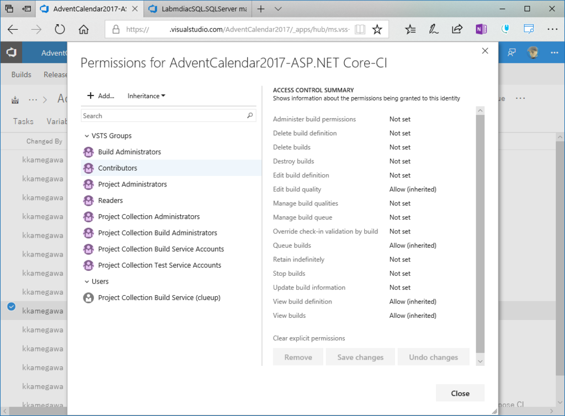Click the Add... button
This screenshot has width=565, height=416.
tap(100, 95)
